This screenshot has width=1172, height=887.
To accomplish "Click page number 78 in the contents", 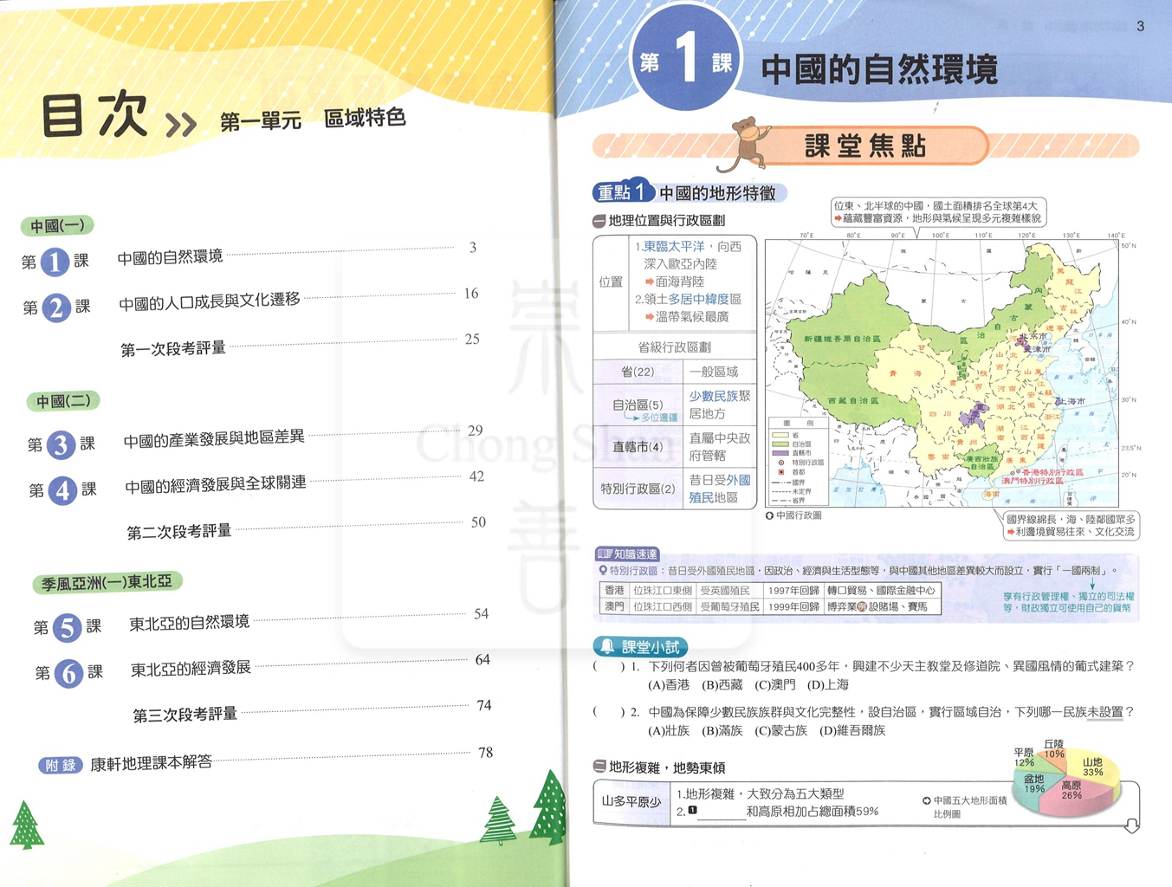I will (485, 753).
